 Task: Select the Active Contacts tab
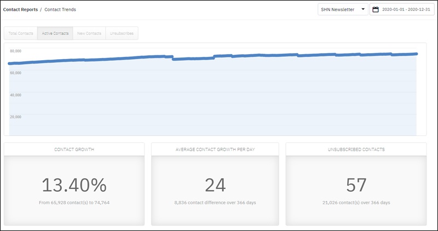[55, 33]
